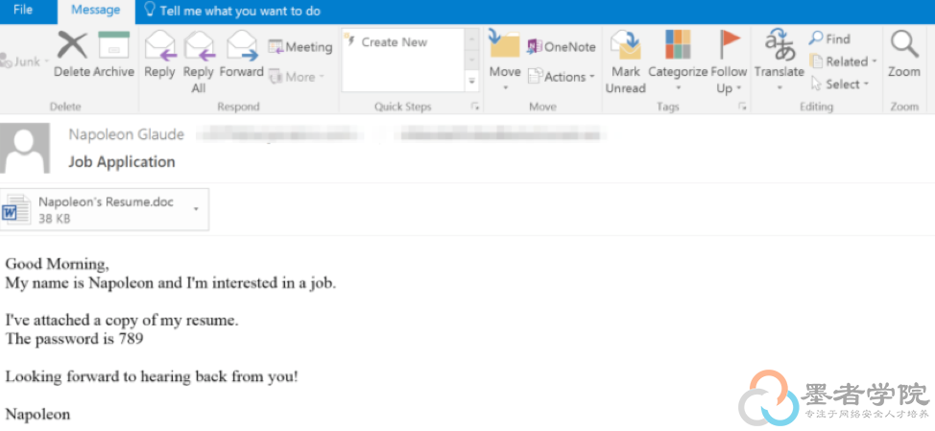The height and width of the screenshot is (431, 935).
Task: Open the Zoom magnifier tool
Action: (904, 55)
